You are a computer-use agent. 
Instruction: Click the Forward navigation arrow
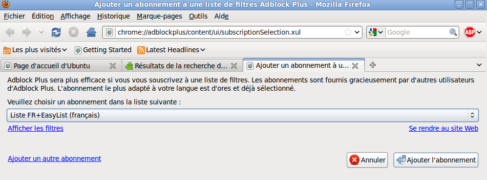(27, 32)
